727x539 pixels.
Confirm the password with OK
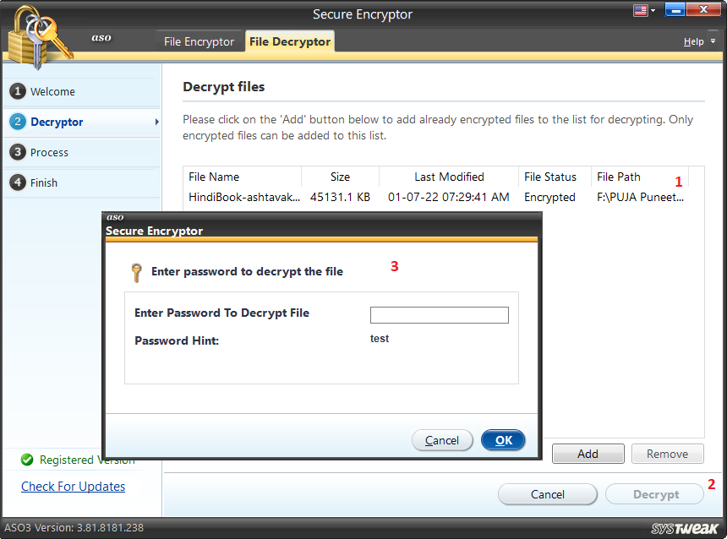point(503,440)
